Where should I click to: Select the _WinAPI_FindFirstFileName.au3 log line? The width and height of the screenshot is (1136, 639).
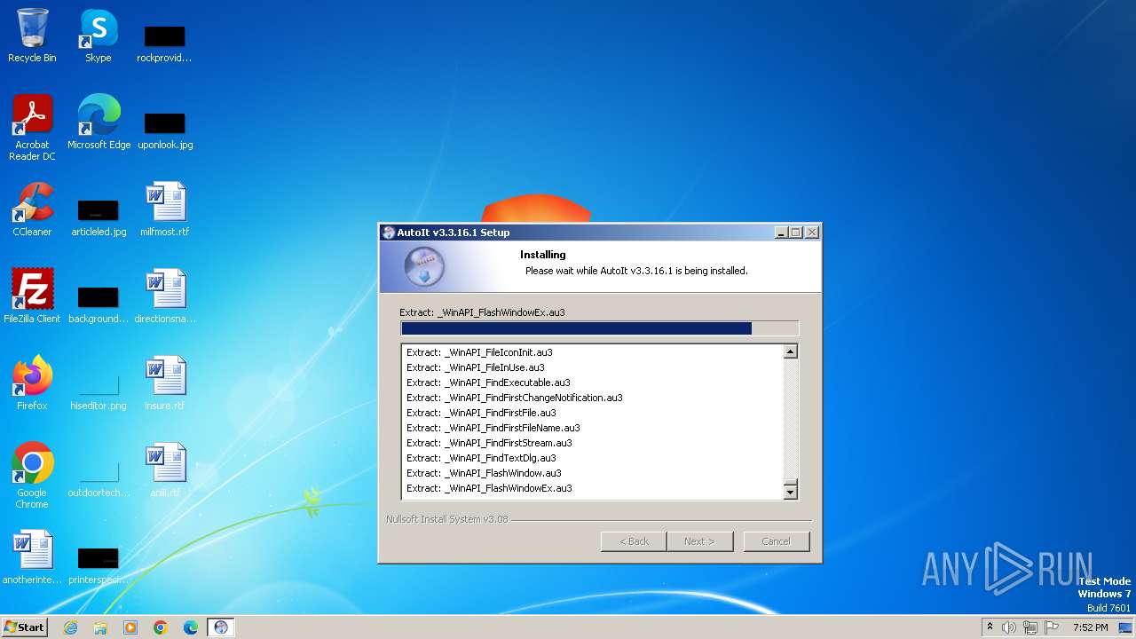pyautogui.click(x=493, y=428)
